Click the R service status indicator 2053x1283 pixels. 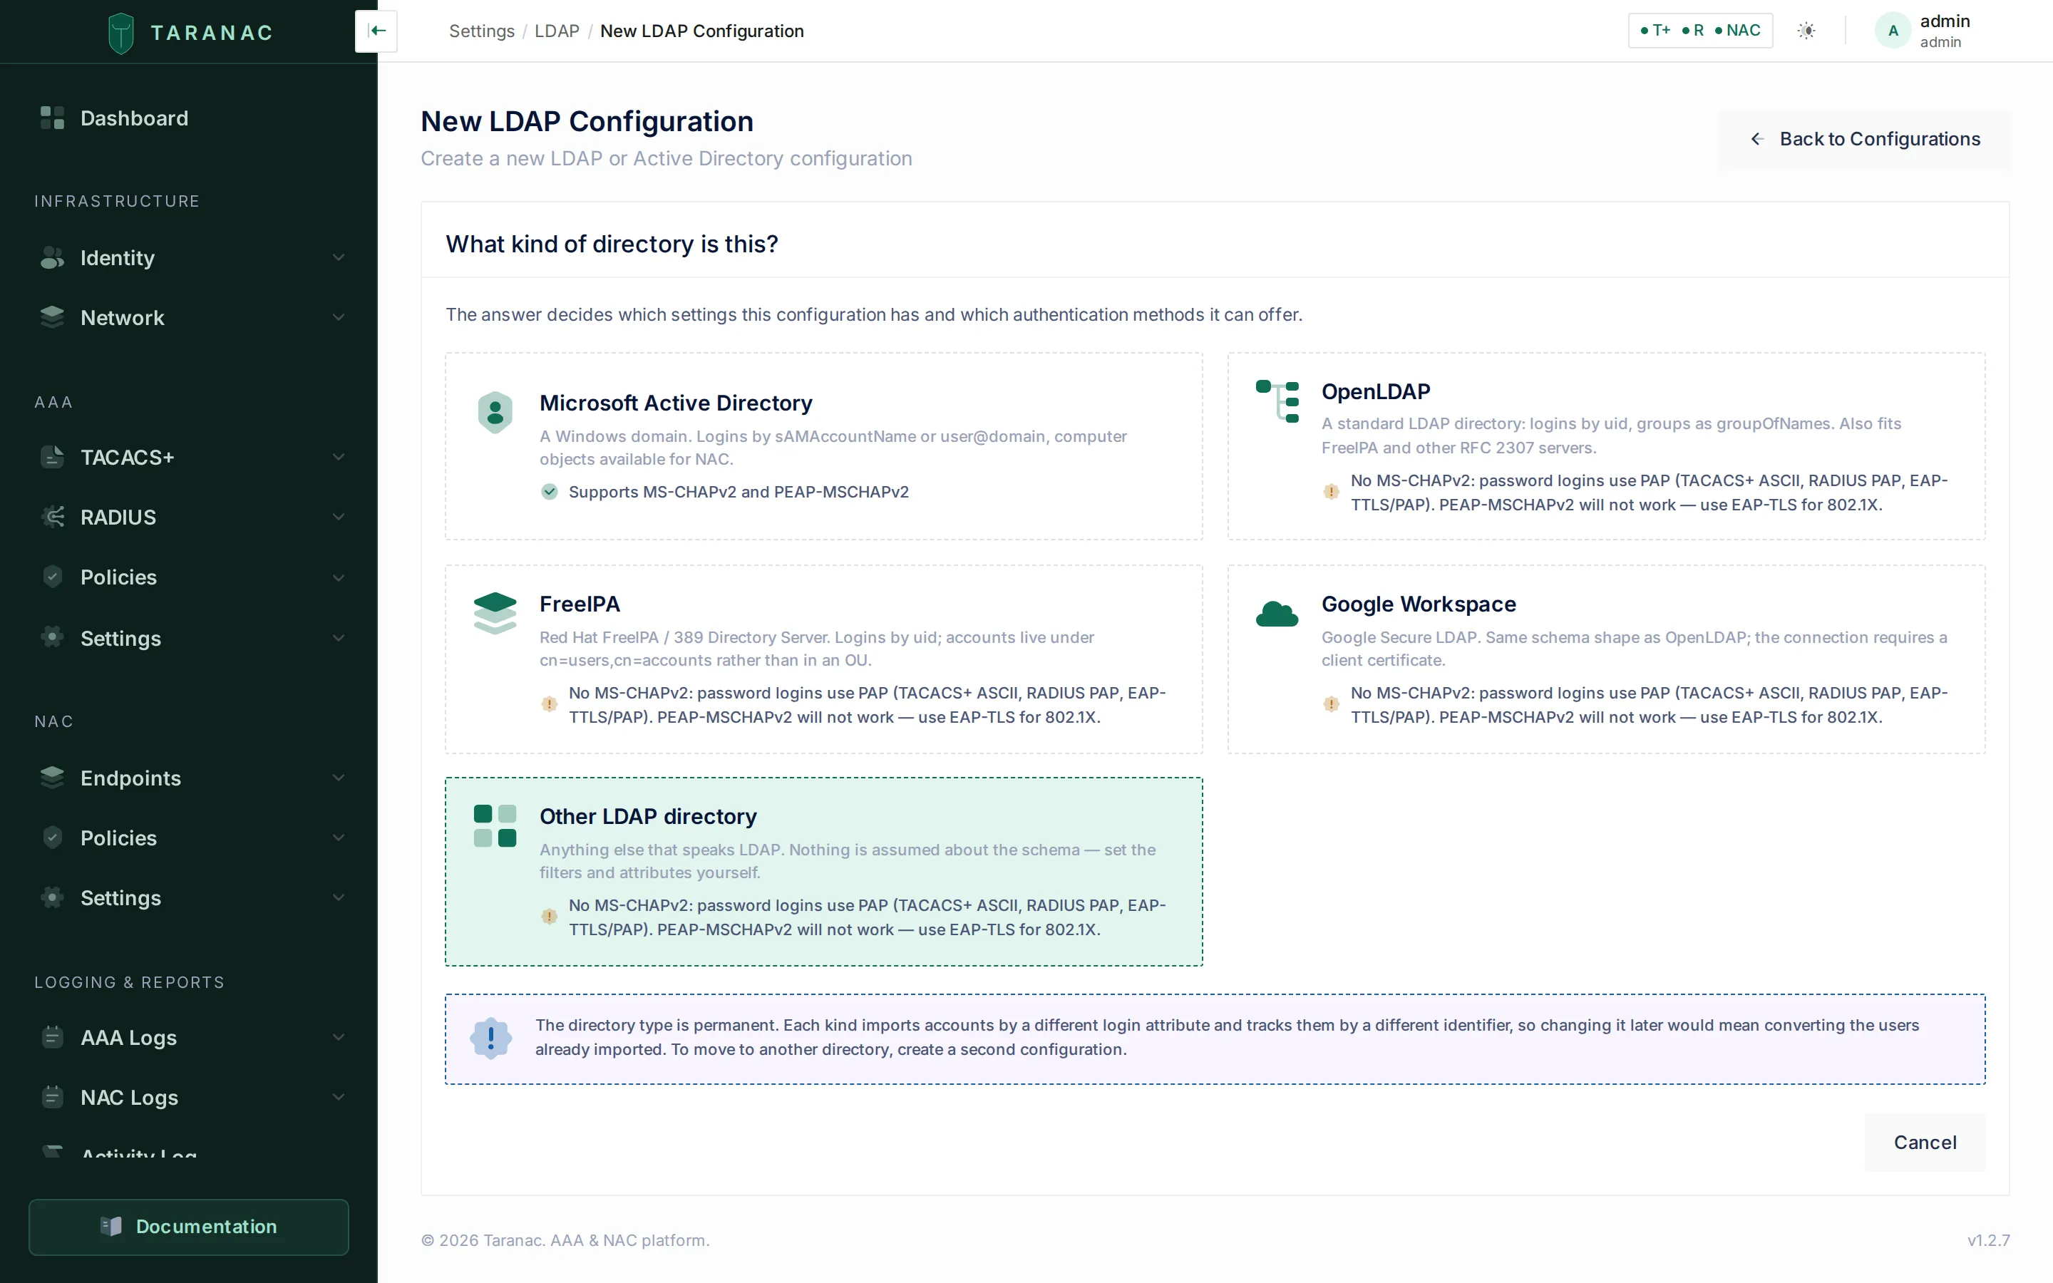[1693, 31]
